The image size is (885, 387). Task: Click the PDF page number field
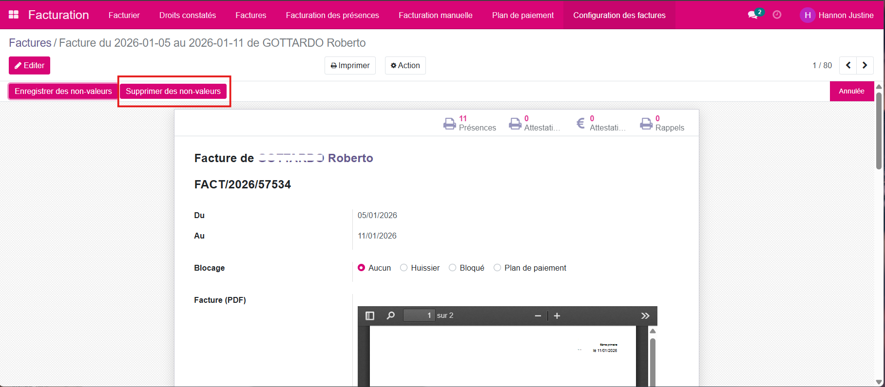pyautogui.click(x=418, y=315)
